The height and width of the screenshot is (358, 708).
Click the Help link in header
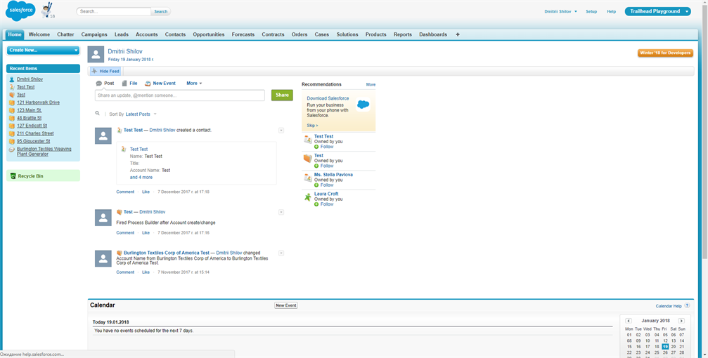(x=612, y=12)
